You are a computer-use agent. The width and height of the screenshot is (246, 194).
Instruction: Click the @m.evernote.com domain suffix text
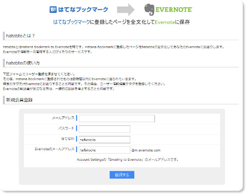[146, 150]
